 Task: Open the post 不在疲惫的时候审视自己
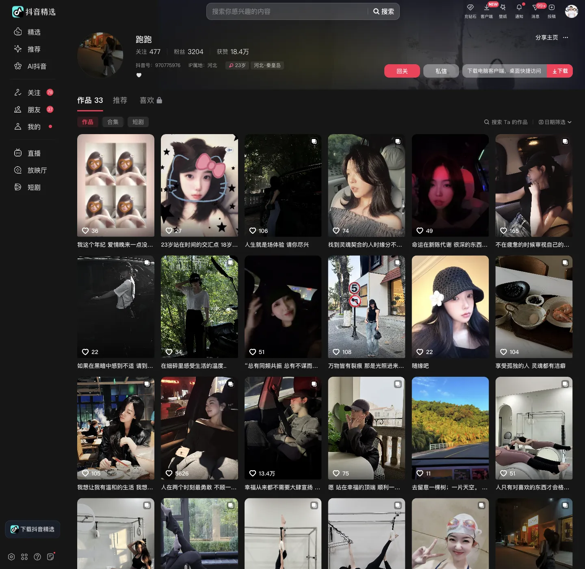(534, 186)
